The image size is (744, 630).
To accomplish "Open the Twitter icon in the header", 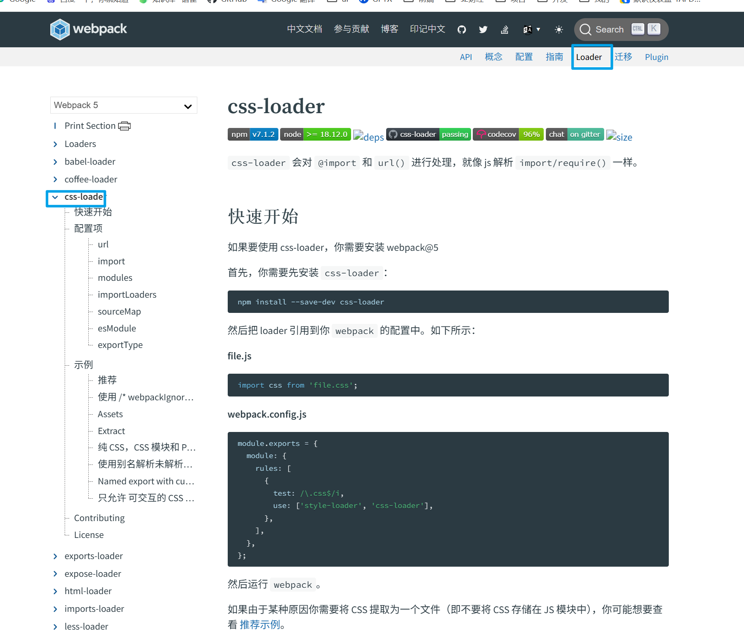I will click(483, 29).
